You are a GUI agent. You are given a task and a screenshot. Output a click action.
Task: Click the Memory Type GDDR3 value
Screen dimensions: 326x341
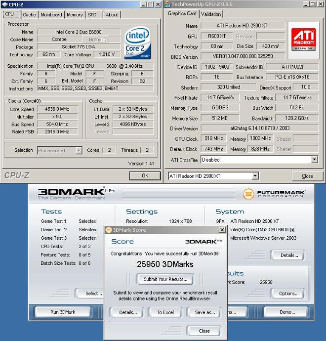coord(220,107)
